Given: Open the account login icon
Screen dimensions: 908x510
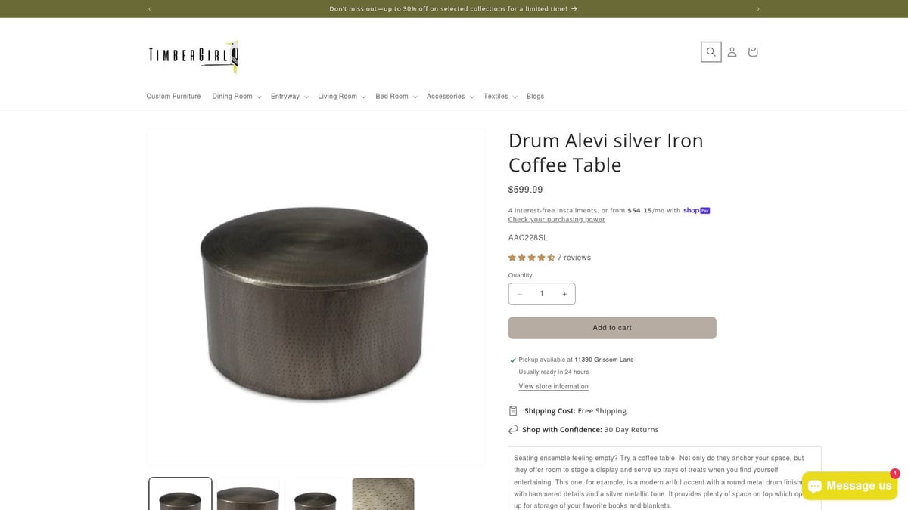Looking at the screenshot, I should pos(732,52).
